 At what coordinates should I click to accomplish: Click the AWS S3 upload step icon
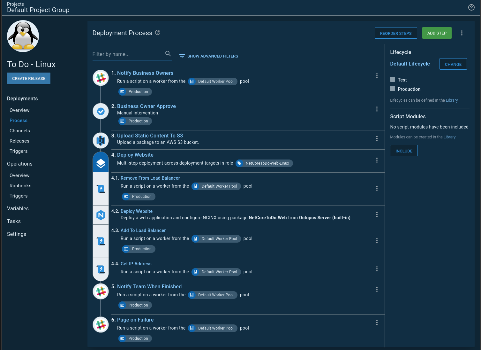tap(101, 140)
